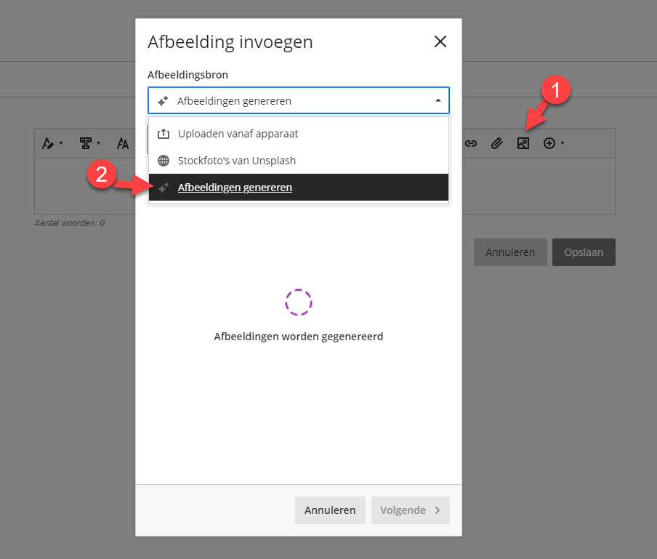
Task: Expand the text style dropdown arrow
Action: click(x=61, y=143)
